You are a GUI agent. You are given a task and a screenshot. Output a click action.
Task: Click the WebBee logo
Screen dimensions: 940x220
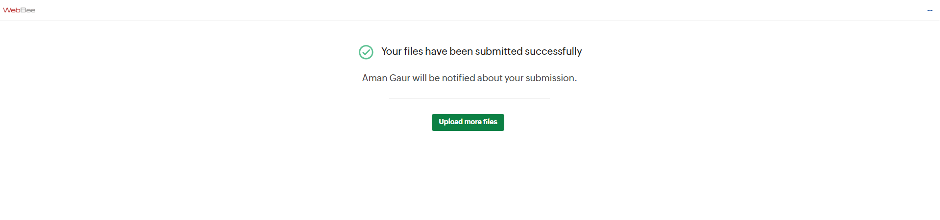(x=19, y=10)
